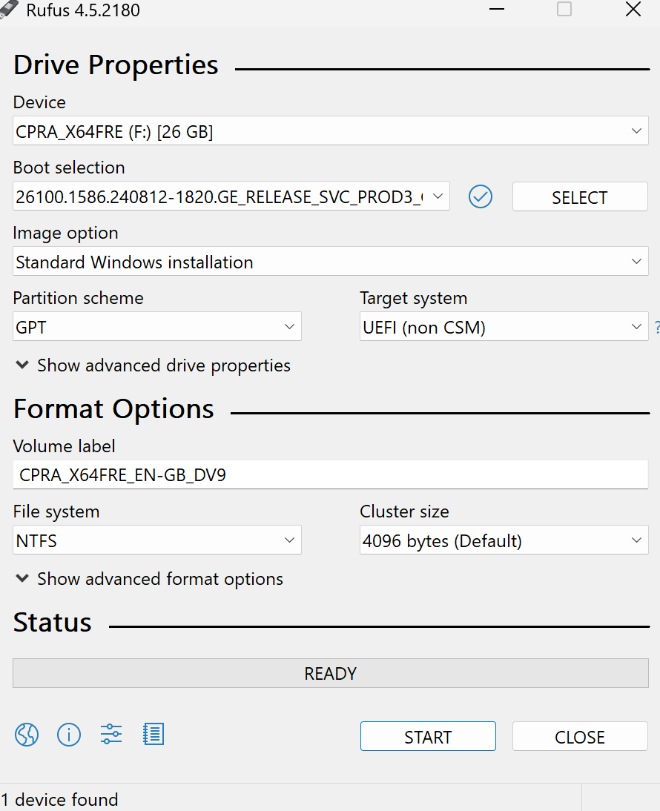The width and height of the screenshot is (660, 811).
Task: Expand Show advanced format options
Action: (150, 579)
